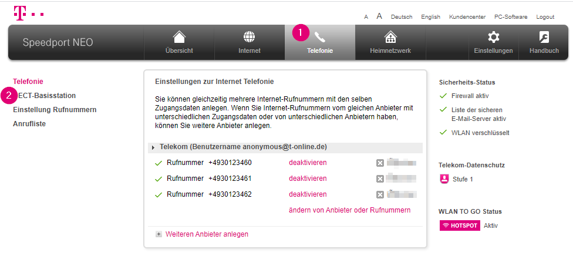This screenshot has width=573, height=266.
Task: Switch to the Internet tab label
Action: [x=250, y=50]
